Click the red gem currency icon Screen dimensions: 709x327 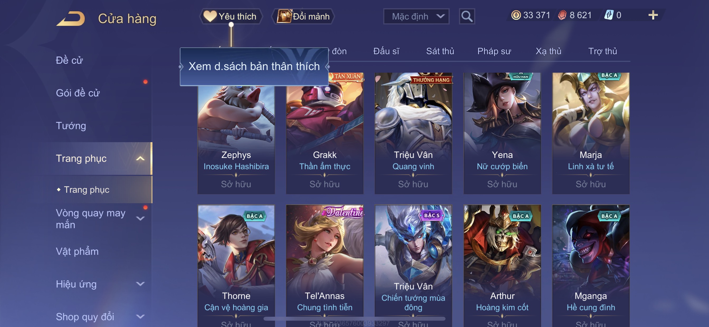point(562,15)
